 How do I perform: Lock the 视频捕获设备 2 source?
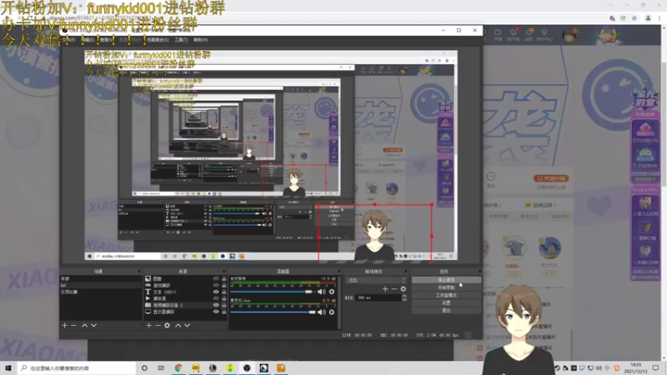(x=223, y=305)
